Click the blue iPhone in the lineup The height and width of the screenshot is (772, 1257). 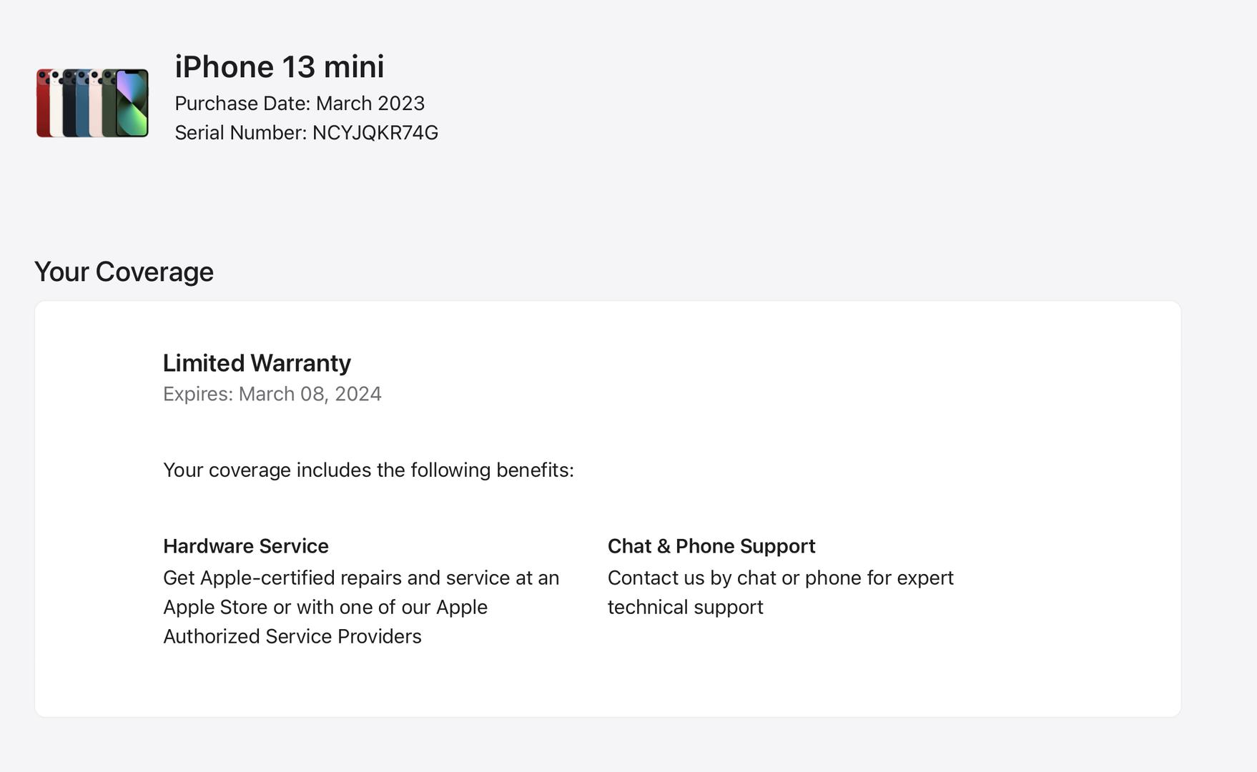(x=82, y=103)
